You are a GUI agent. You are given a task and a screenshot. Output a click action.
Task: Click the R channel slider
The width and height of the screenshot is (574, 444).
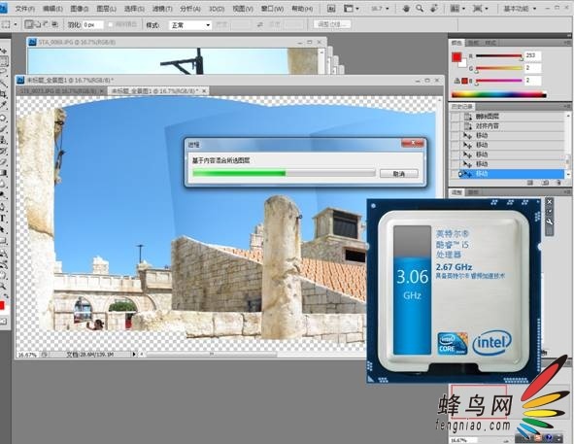coord(498,56)
